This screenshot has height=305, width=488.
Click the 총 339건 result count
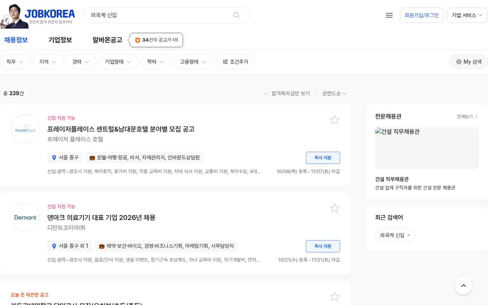[13, 93]
